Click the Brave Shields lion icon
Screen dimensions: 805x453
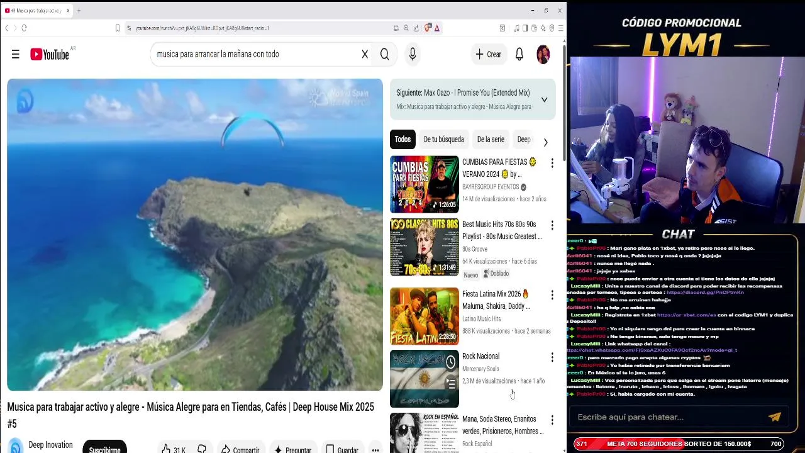pos(428,28)
